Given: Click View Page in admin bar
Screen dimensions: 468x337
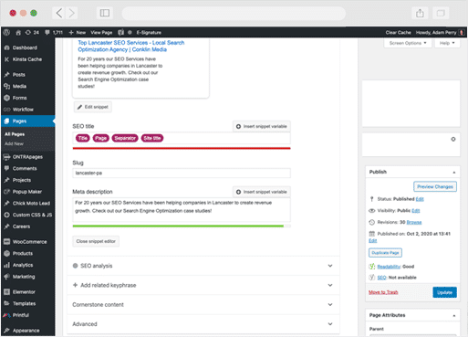Looking at the screenshot, I should 101,32.
